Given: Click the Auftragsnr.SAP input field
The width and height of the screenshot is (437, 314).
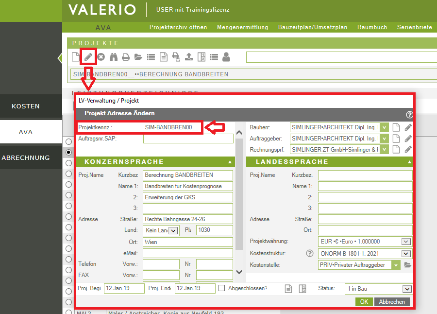Looking at the screenshot, I should pos(188,139).
